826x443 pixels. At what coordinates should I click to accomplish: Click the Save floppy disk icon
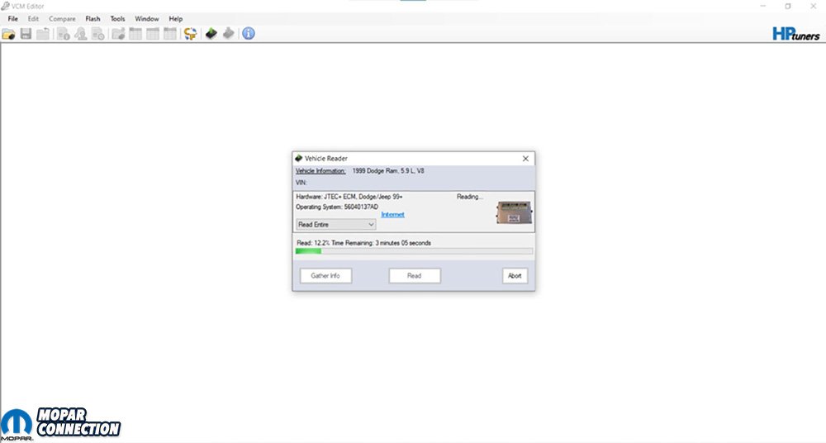pos(26,34)
